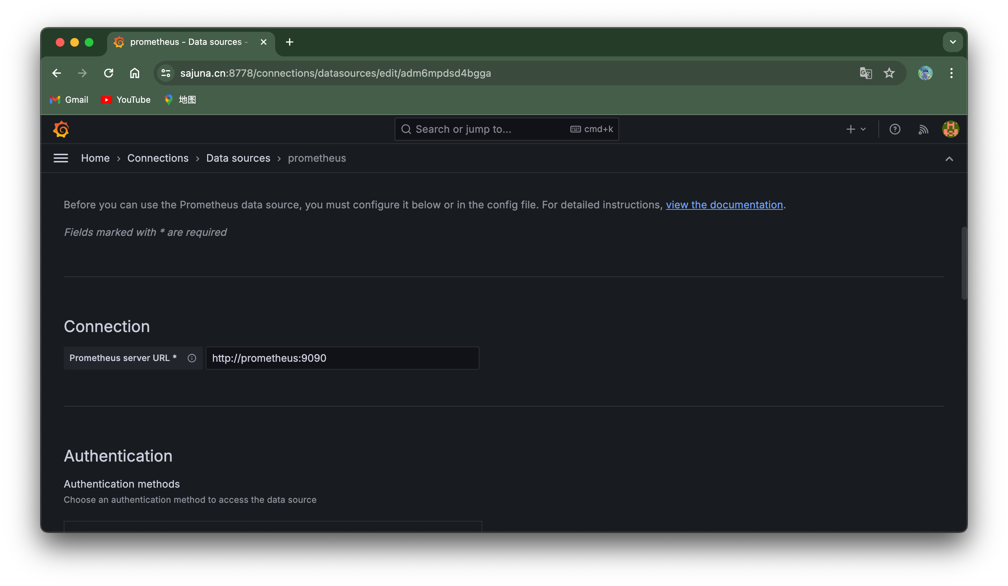Click the Grafana logo icon
Screen dimensions: 1008x586
[x=61, y=129]
